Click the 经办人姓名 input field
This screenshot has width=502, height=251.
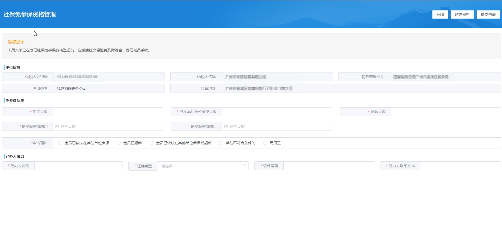(x=78, y=166)
